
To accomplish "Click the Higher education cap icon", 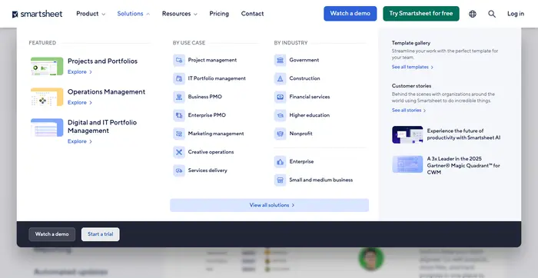I will 281,115.
